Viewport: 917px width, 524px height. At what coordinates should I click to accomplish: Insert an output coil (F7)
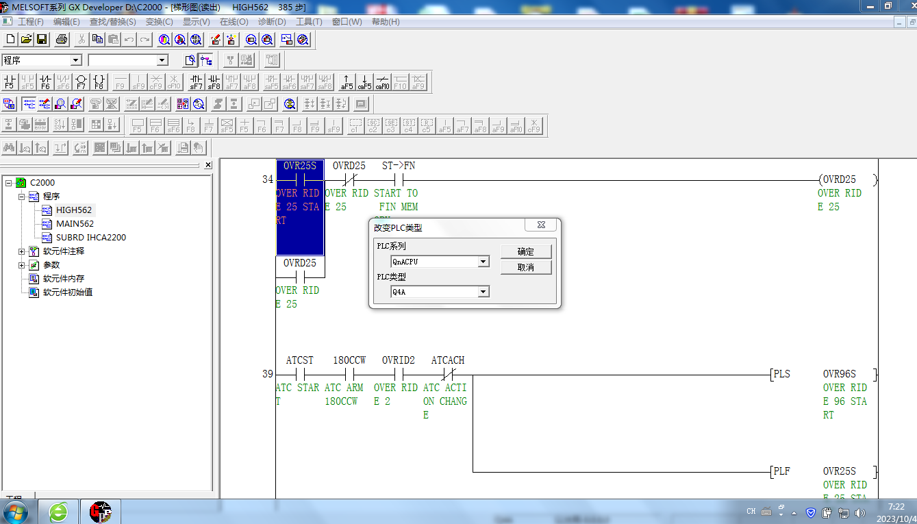[81, 82]
